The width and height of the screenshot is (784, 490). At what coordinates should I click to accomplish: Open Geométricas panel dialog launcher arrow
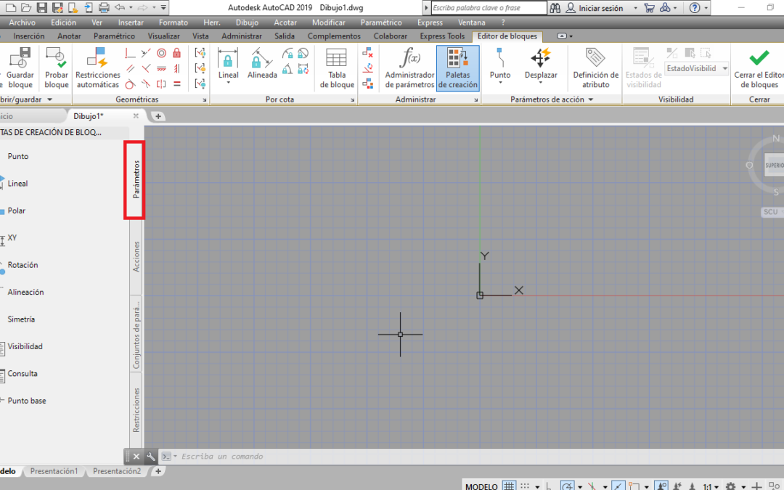[205, 100]
